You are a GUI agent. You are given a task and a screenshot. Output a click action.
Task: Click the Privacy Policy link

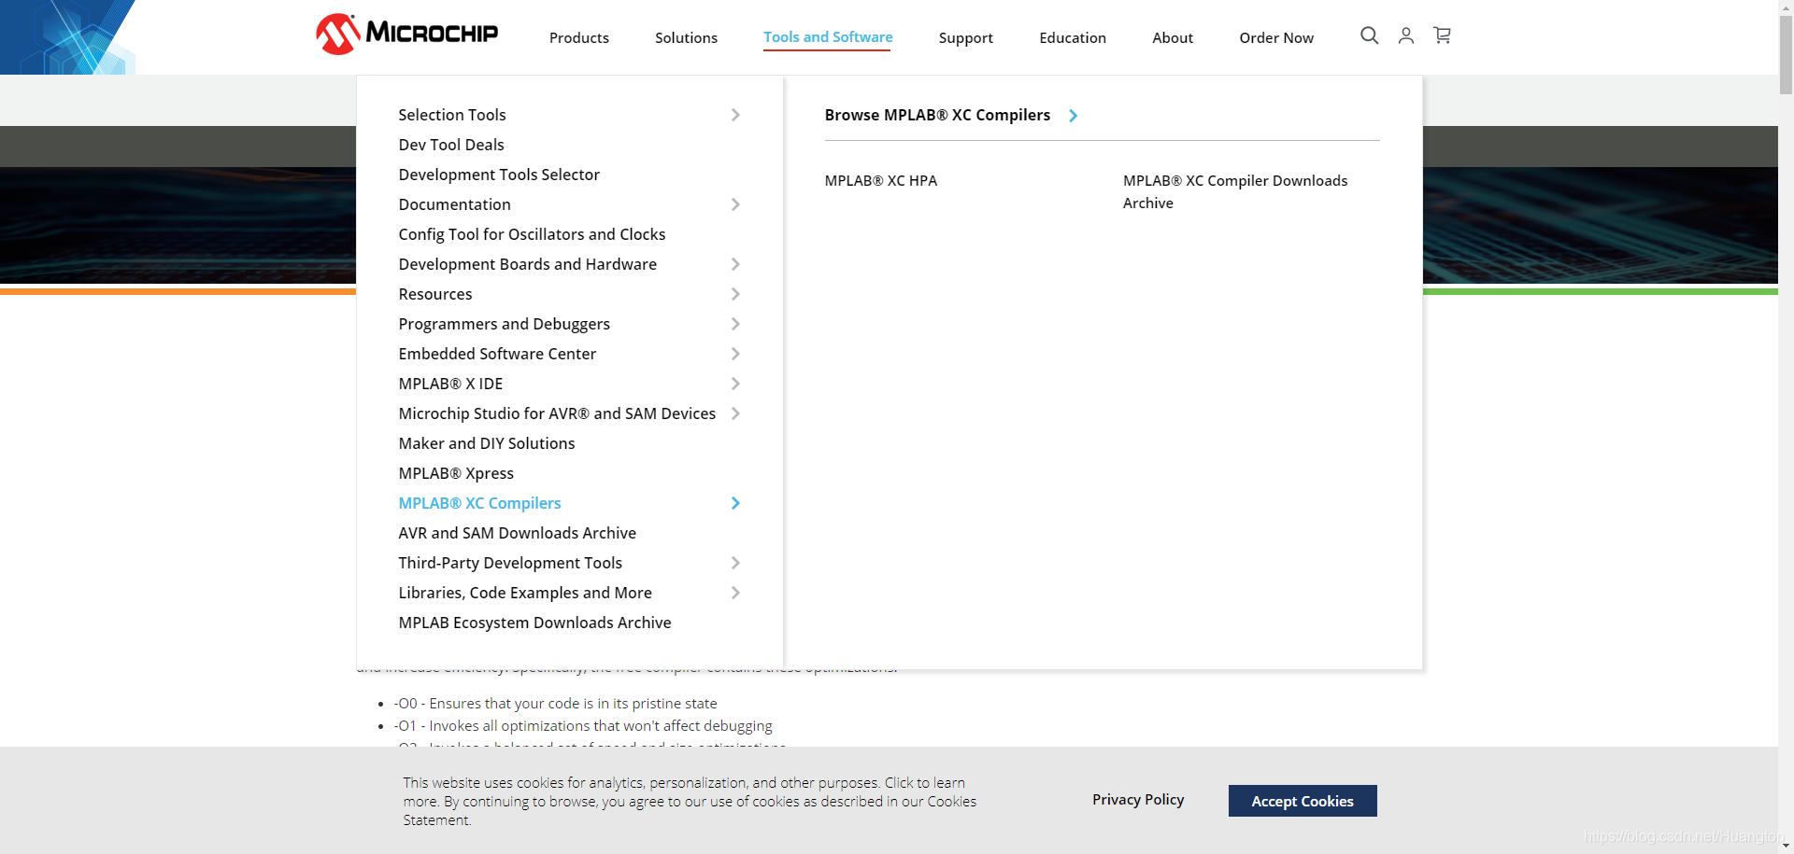click(x=1138, y=800)
